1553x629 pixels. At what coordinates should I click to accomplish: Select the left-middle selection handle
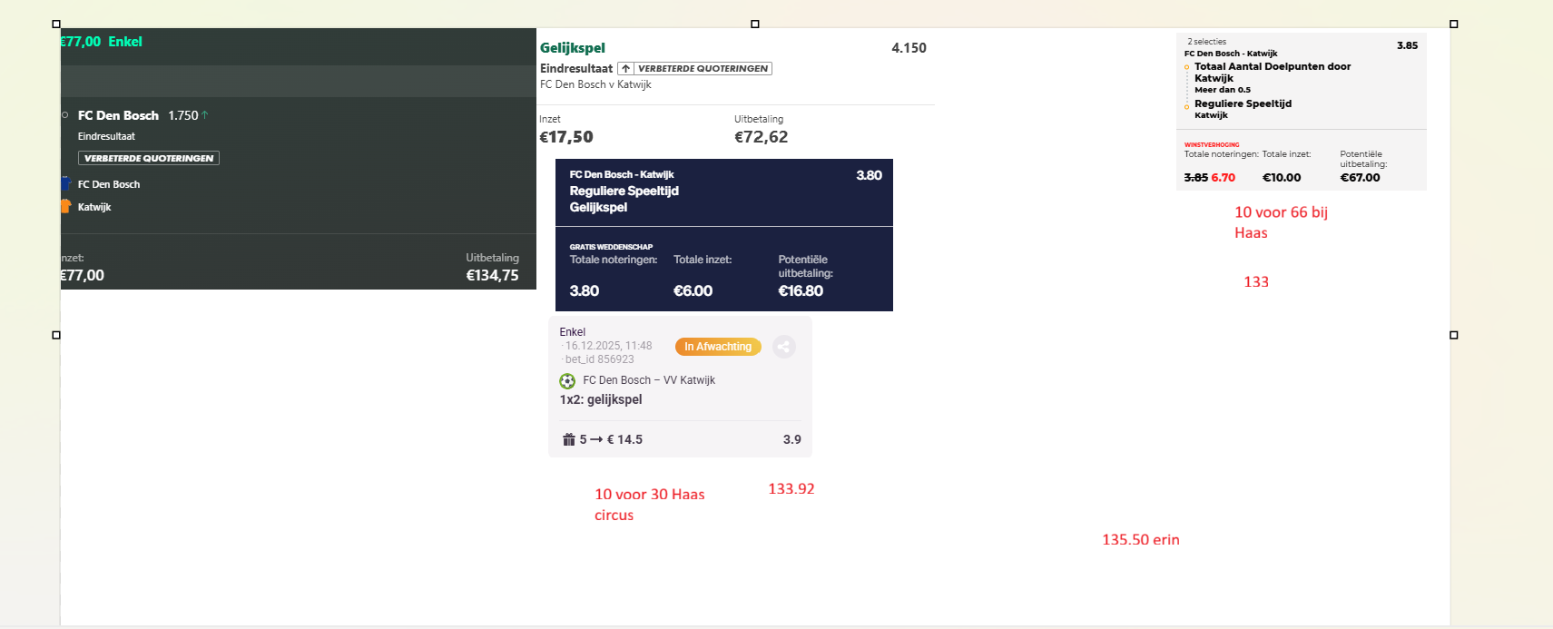56,335
